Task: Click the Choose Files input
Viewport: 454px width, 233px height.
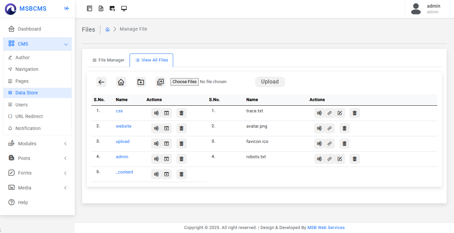Action: click(x=184, y=82)
